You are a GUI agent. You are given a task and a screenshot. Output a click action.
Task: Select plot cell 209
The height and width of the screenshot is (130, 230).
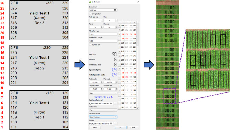pos(123,60)
